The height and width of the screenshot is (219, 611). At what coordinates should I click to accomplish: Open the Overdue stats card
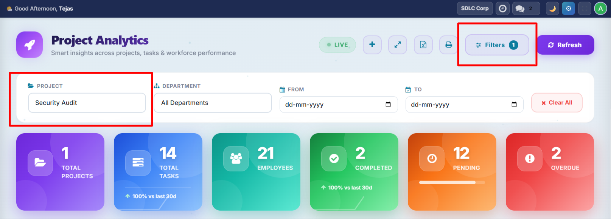pos(550,172)
